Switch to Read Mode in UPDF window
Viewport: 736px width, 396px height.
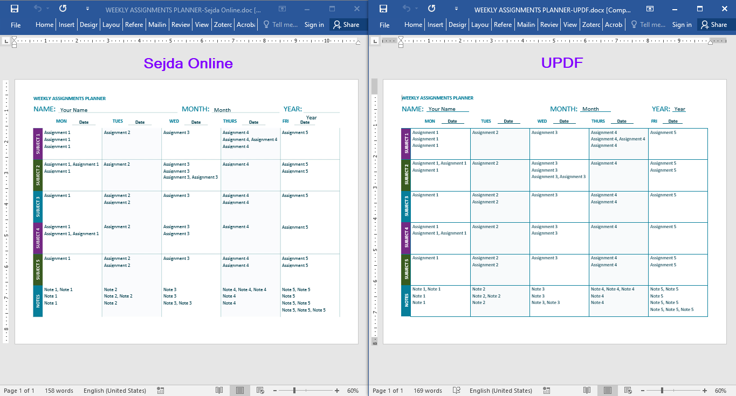pos(587,391)
